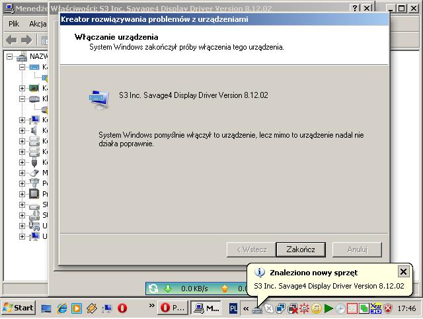Screen dimensions: 423x319
Task: Click the '0.0 KB/s' download speed value
Action: [194, 289]
